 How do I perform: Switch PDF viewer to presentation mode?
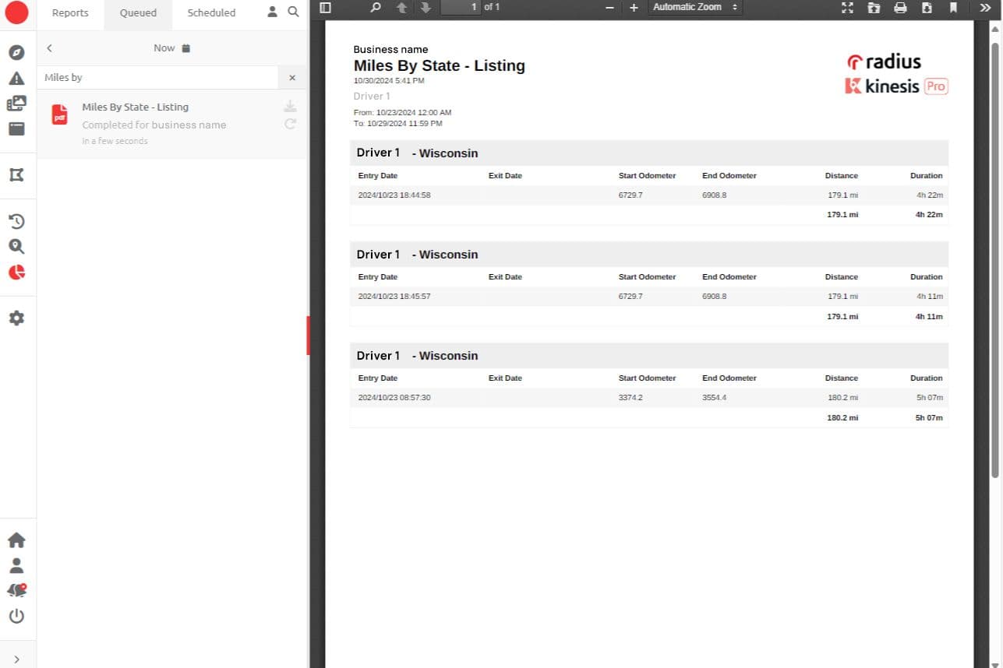pos(848,8)
